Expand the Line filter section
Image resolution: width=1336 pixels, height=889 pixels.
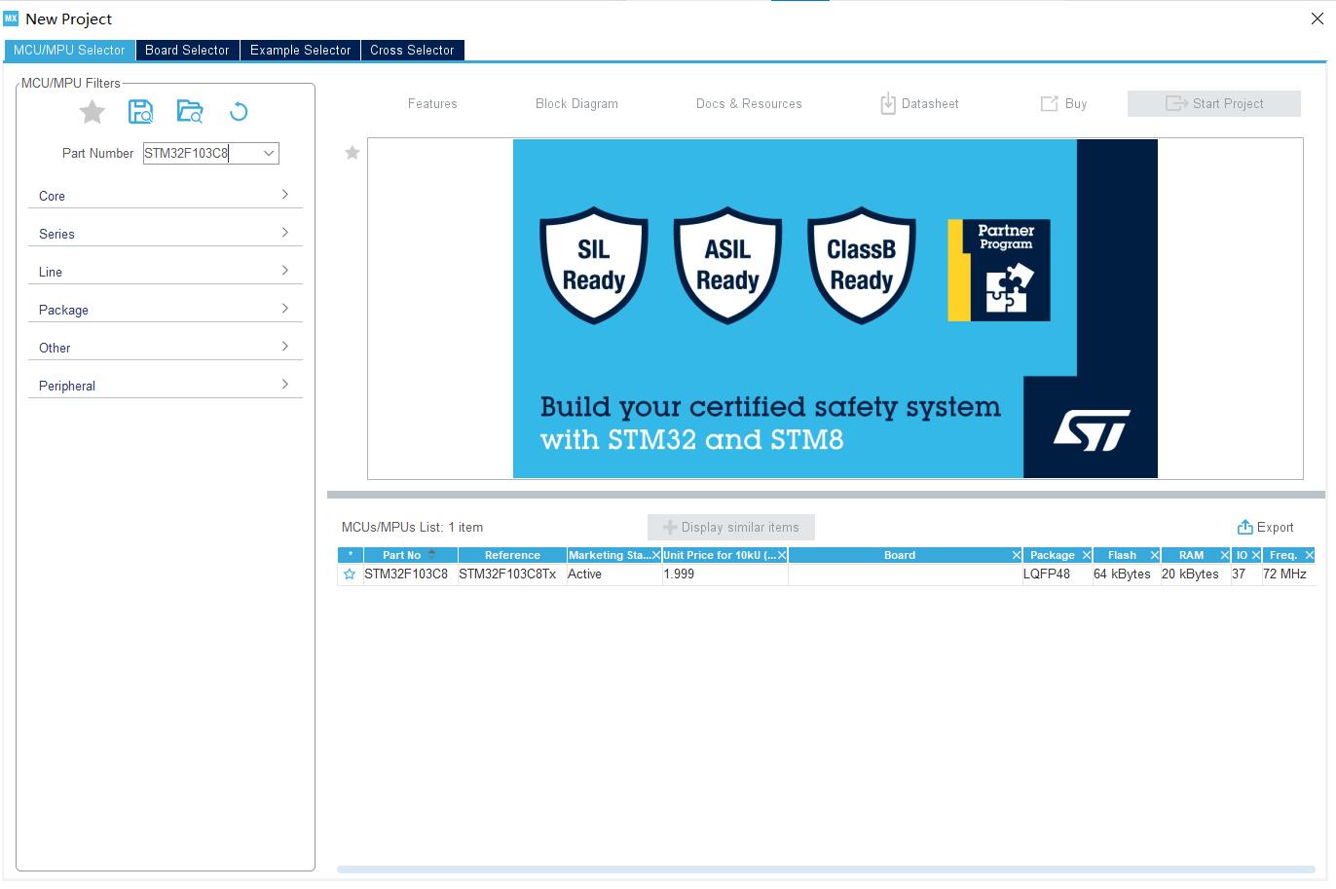click(x=166, y=272)
